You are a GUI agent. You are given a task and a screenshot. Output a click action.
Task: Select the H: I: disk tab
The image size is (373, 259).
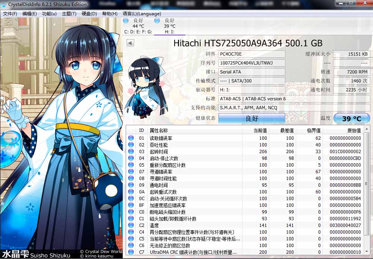(170, 32)
